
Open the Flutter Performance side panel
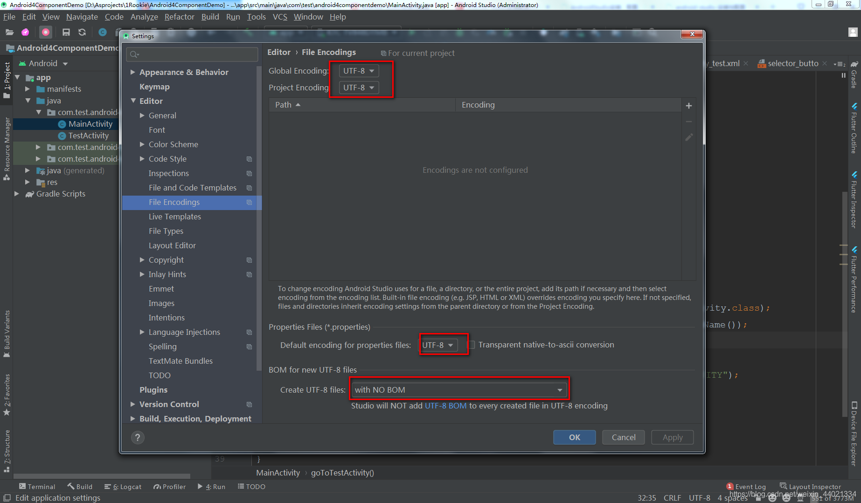[x=854, y=280]
